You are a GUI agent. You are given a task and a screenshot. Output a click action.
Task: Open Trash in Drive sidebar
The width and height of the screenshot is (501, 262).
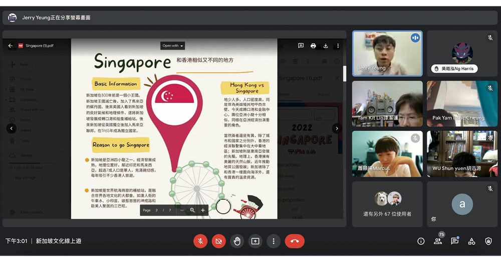24,141
